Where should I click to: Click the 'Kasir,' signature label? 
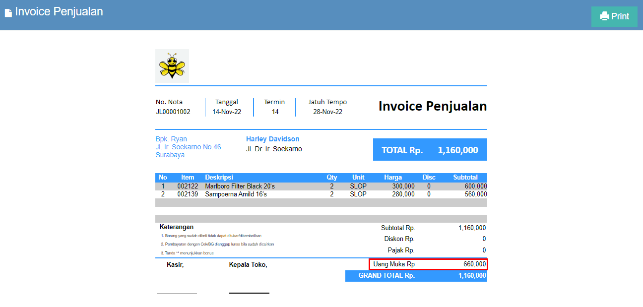[x=175, y=265]
